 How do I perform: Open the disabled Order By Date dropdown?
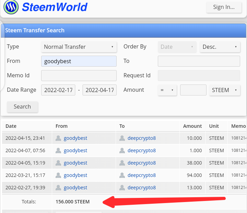(177, 47)
